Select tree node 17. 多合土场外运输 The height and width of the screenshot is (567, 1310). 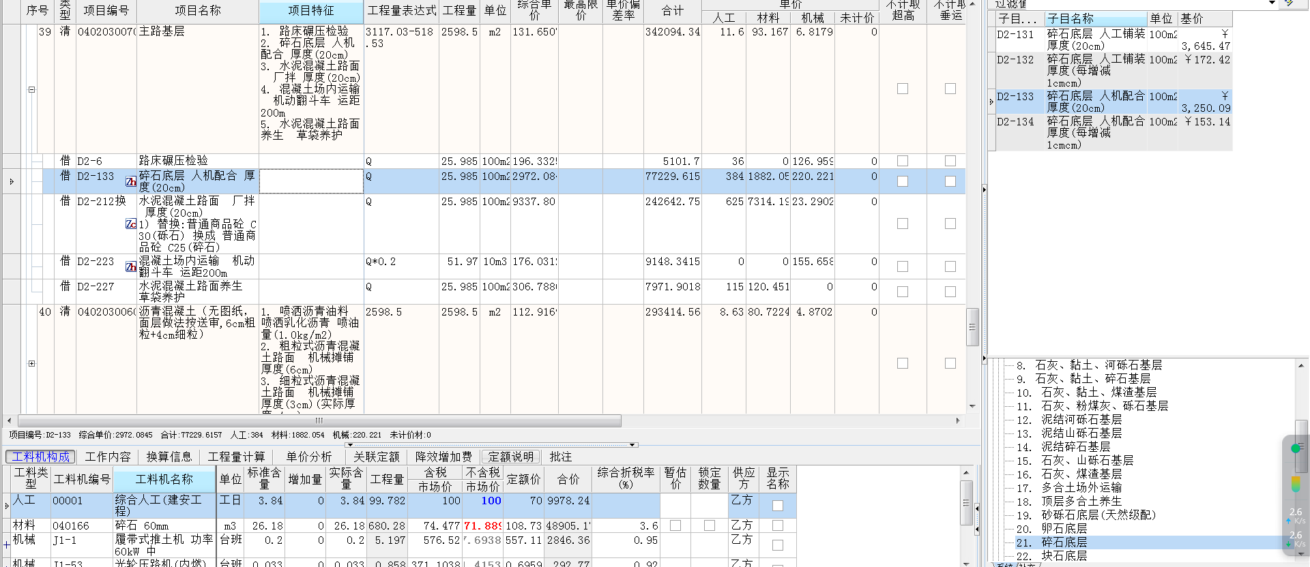click(1069, 488)
